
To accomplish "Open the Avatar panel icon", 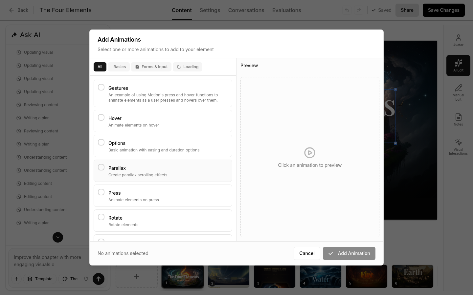I will click(458, 40).
